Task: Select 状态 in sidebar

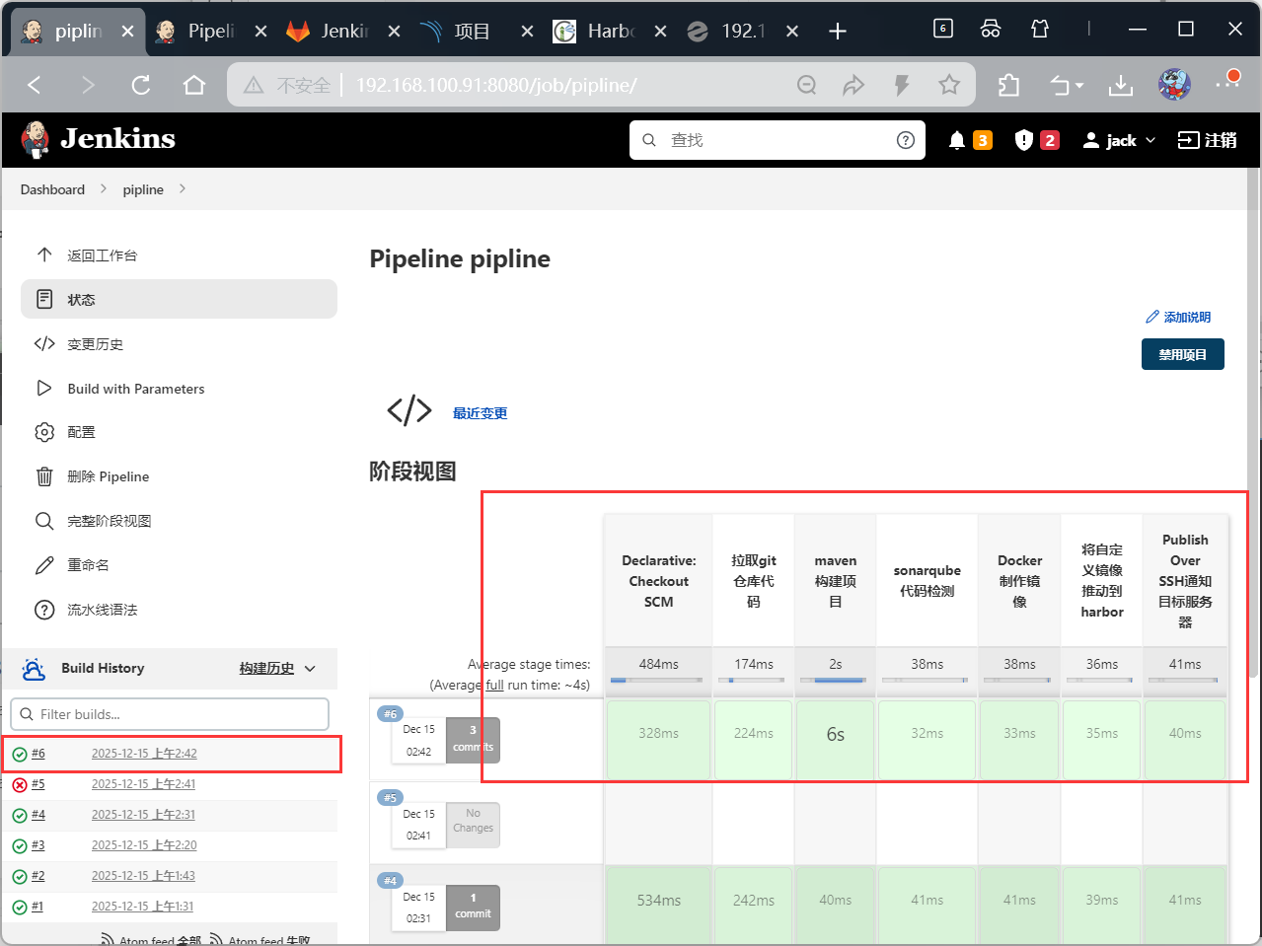Action: [x=179, y=299]
